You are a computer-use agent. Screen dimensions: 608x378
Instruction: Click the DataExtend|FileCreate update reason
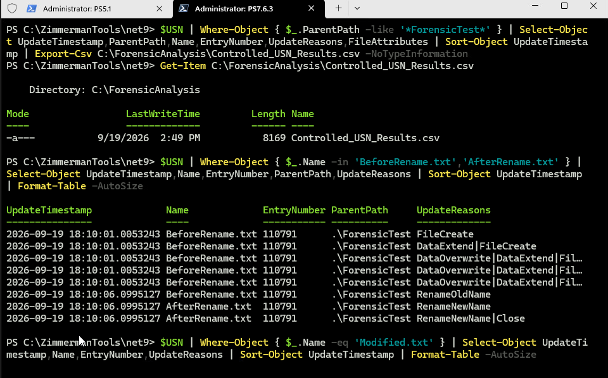point(476,246)
